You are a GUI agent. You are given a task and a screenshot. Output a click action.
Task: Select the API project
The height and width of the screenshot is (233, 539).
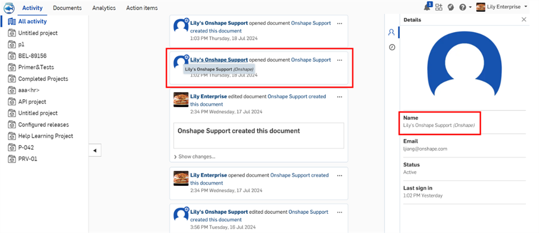pos(32,101)
